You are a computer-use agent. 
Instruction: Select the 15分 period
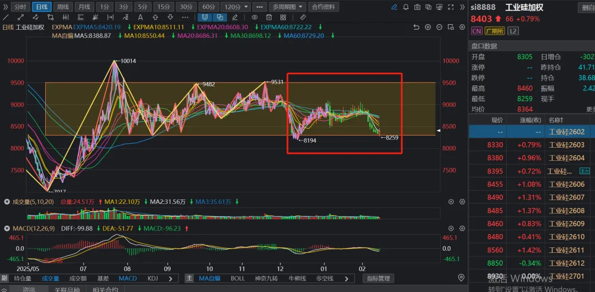(164, 7)
